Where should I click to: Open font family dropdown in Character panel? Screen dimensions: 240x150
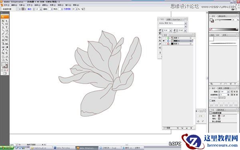186,23
